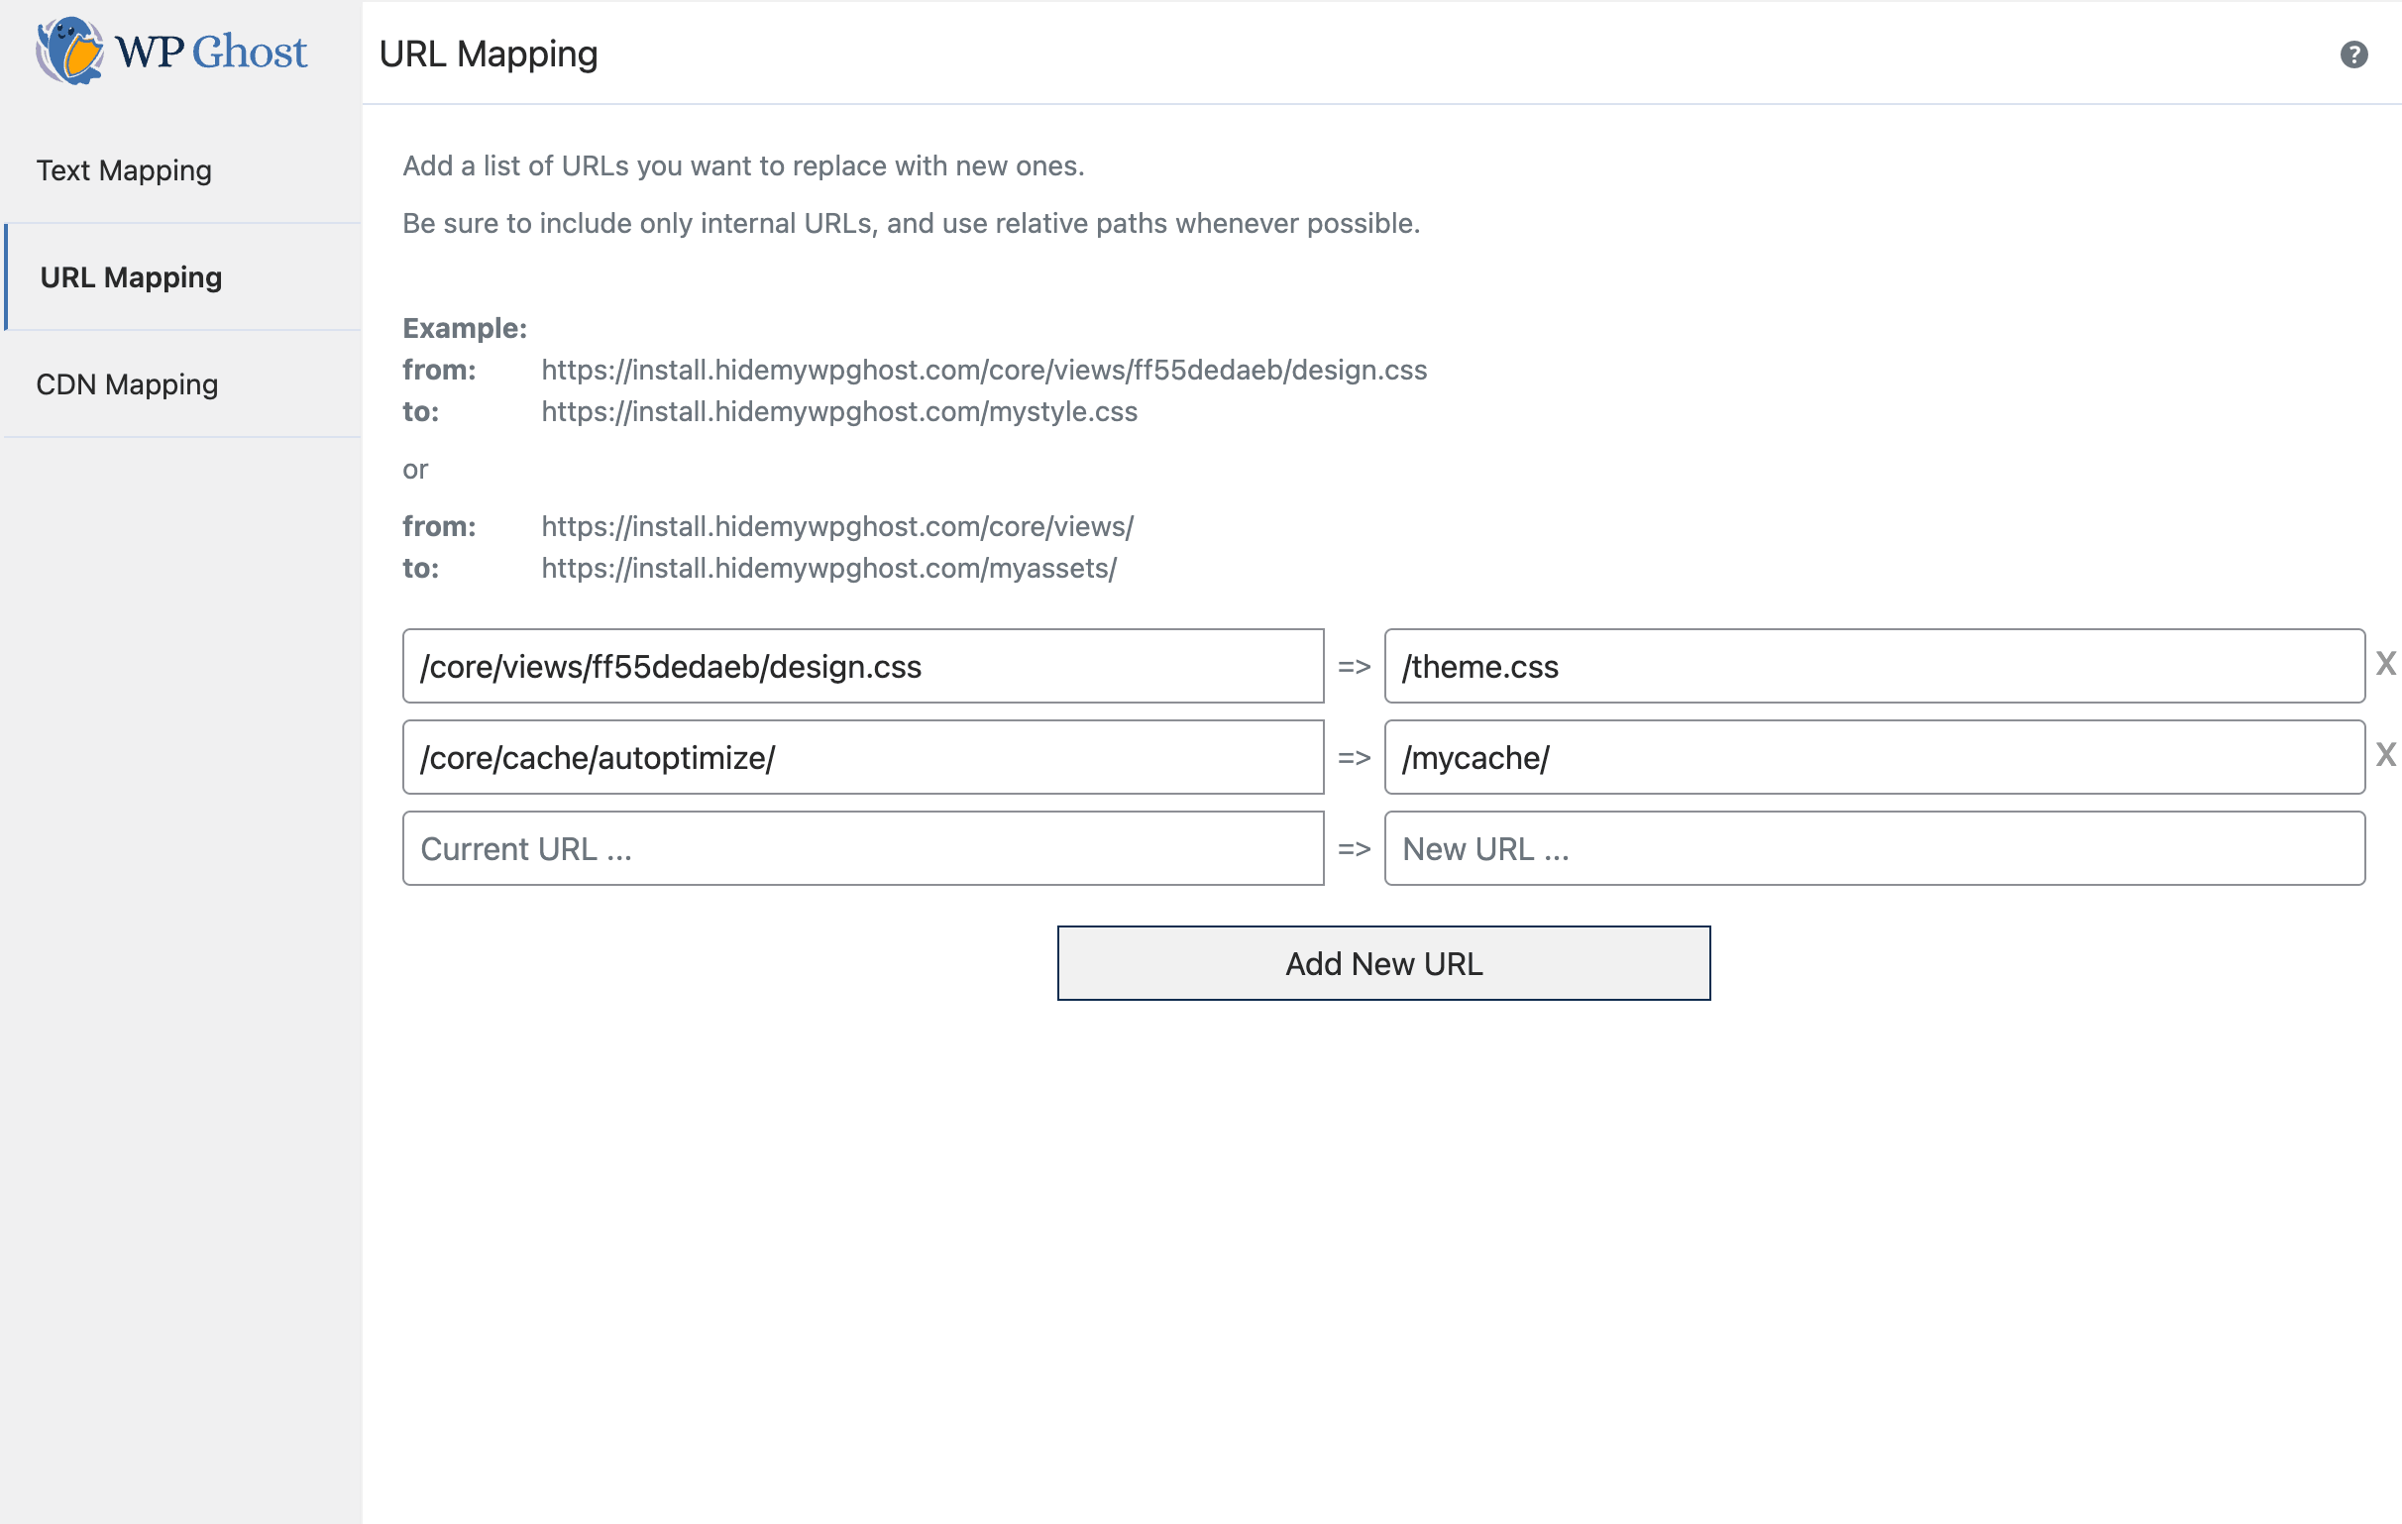Viewport: 2402px width, 1524px height.
Task: Click the empty New URL field
Action: pos(1873,849)
